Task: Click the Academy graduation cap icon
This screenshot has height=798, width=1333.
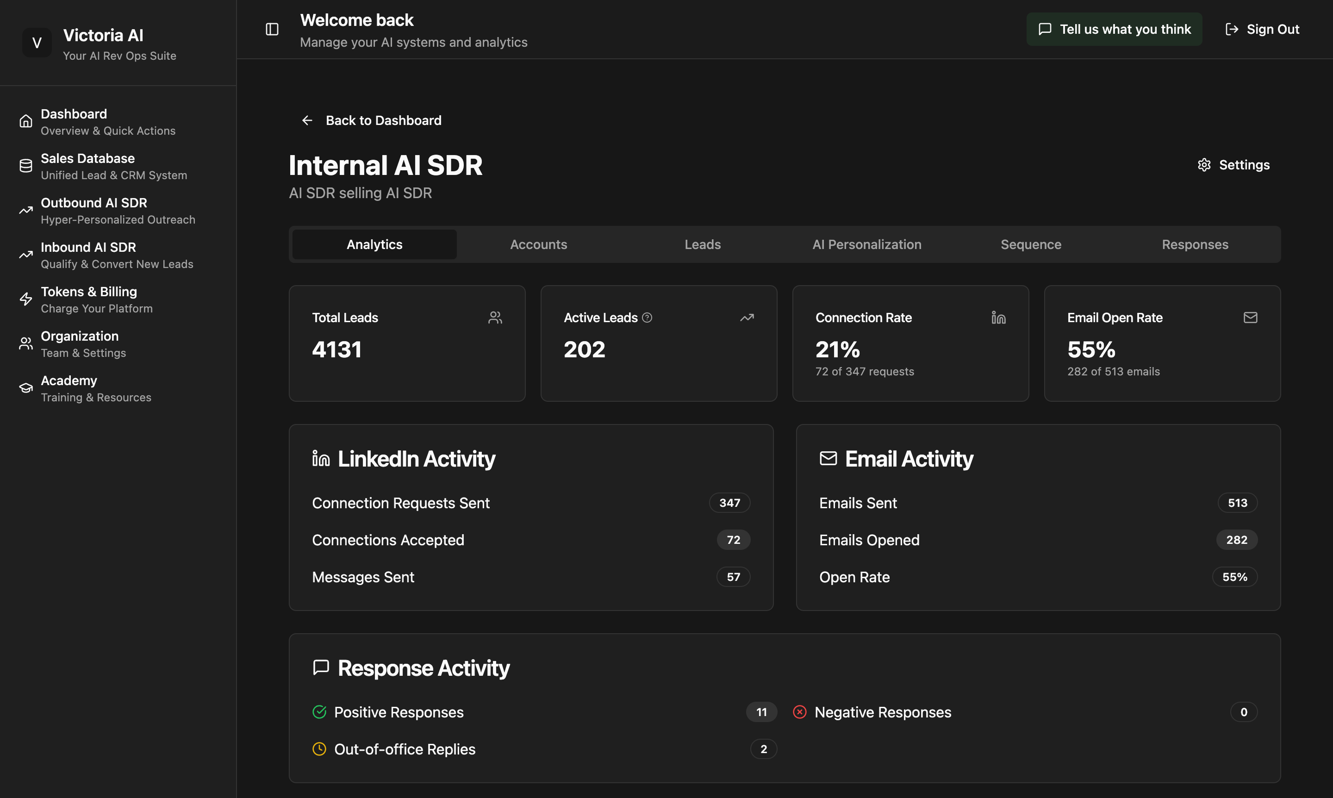Action: 26,388
